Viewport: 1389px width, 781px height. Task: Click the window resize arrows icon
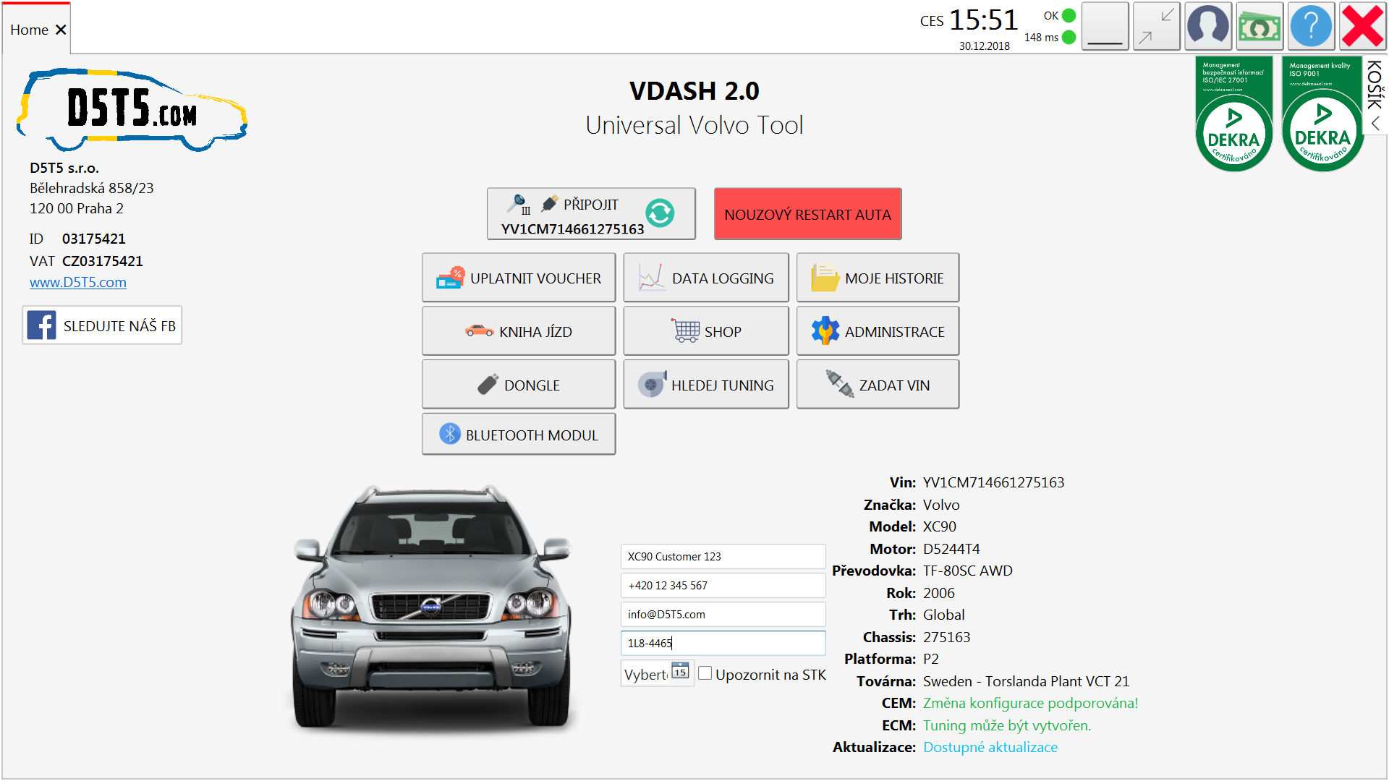point(1156,27)
